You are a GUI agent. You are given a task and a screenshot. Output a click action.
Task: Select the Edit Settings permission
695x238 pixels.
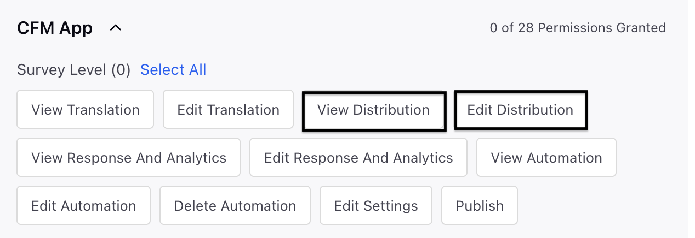[376, 206]
